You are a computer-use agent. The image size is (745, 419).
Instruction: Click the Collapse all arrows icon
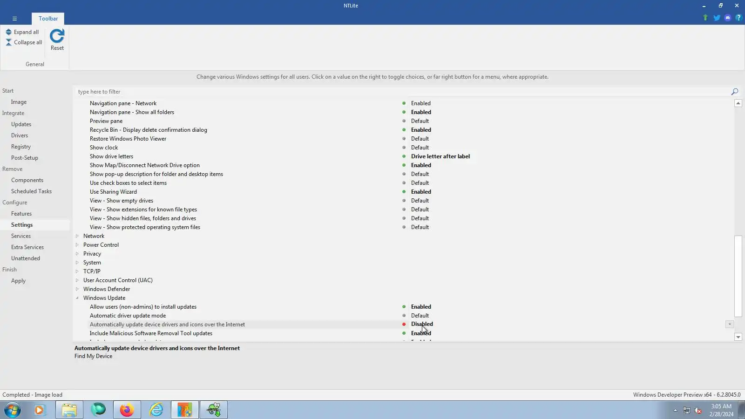pos(8,42)
